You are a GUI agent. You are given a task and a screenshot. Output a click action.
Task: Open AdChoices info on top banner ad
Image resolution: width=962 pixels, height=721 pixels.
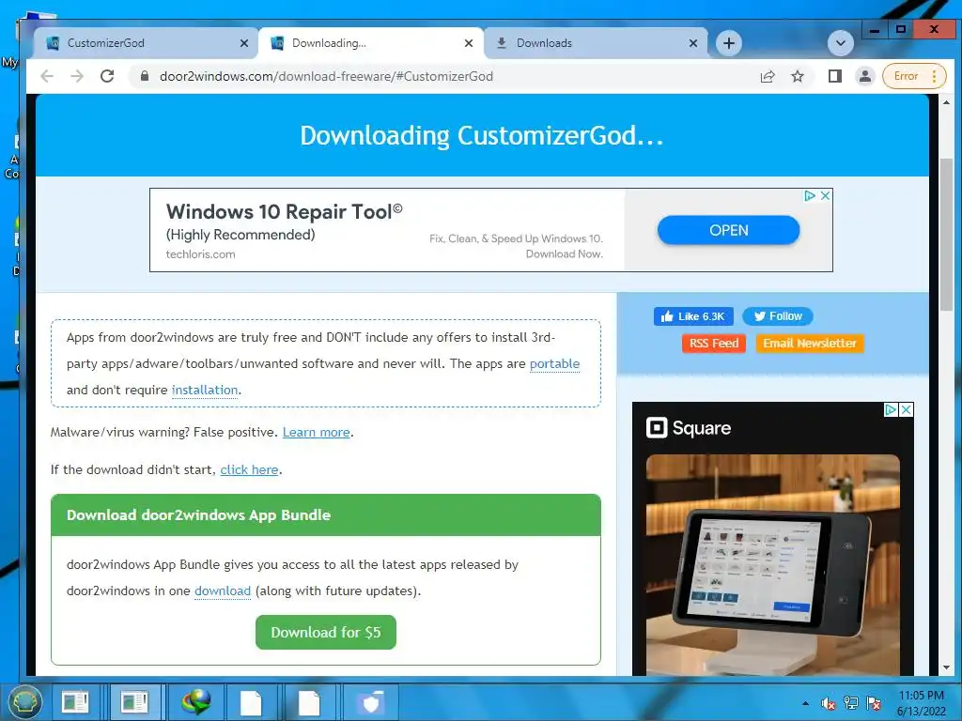tap(810, 195)
